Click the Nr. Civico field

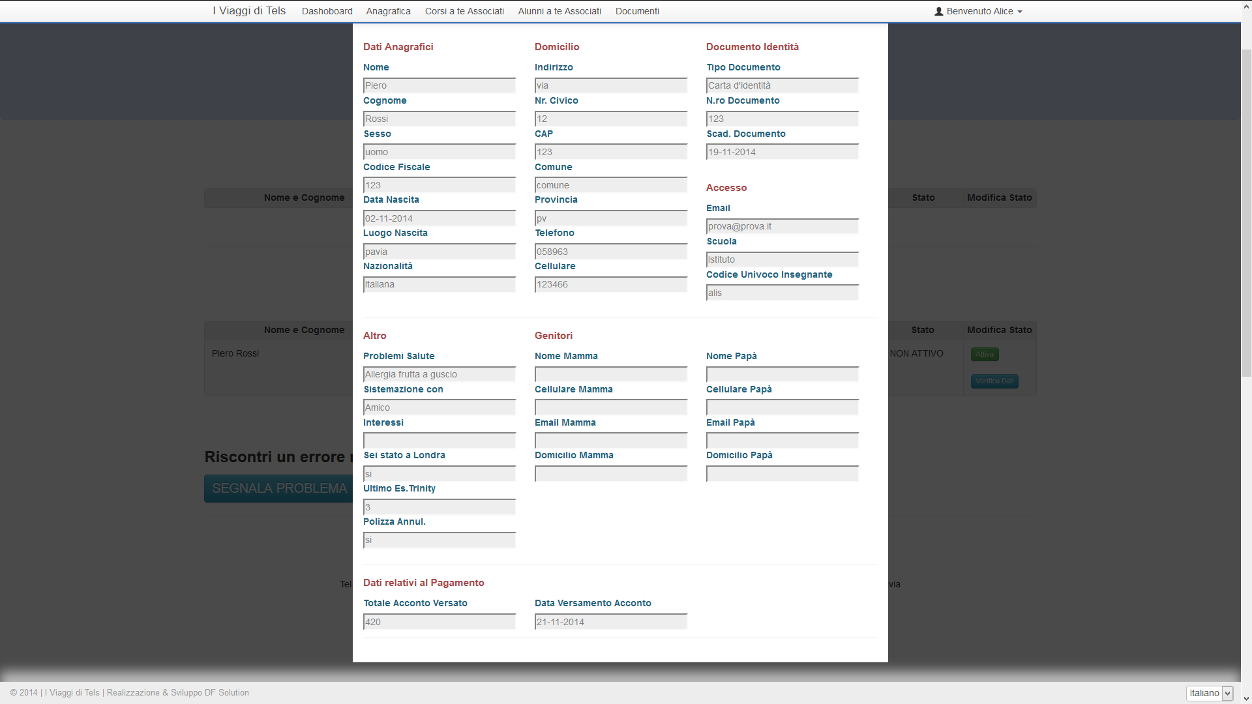tap(610, 119)
